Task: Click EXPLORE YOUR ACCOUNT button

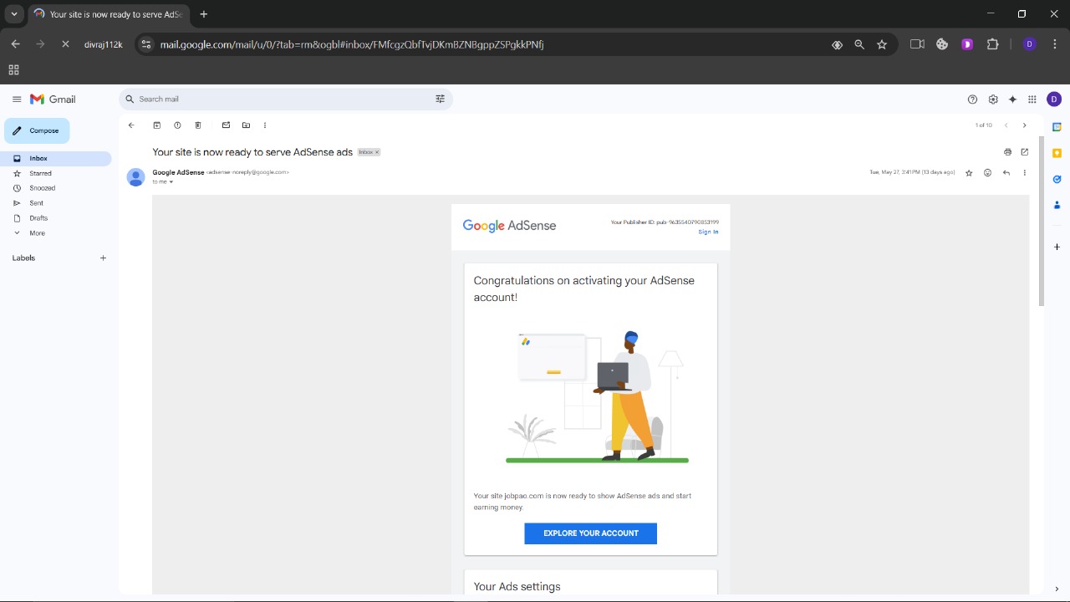Action: [591, 533]
